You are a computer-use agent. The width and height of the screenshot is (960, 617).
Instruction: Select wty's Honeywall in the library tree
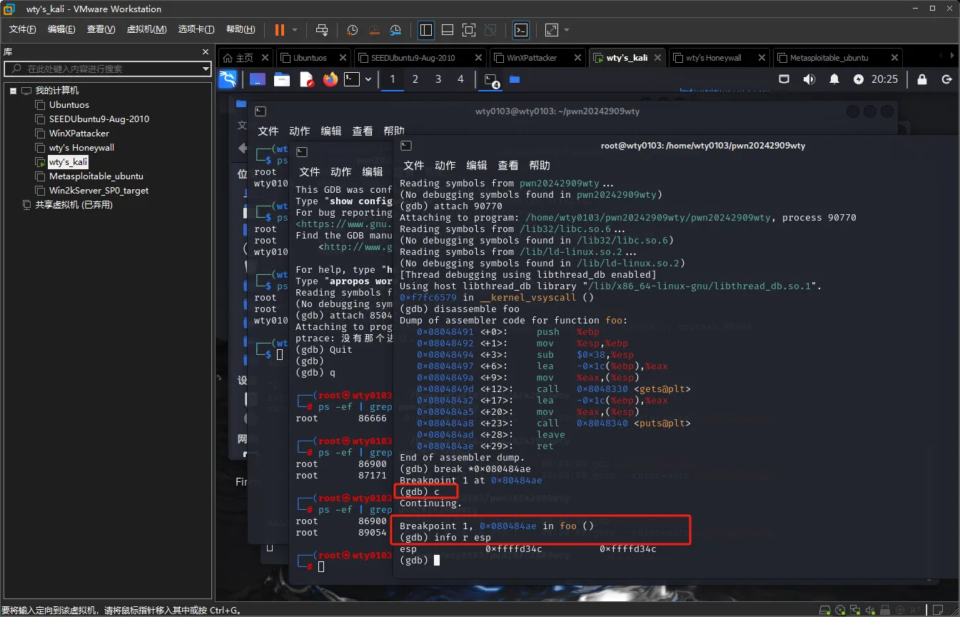(81, 148)
